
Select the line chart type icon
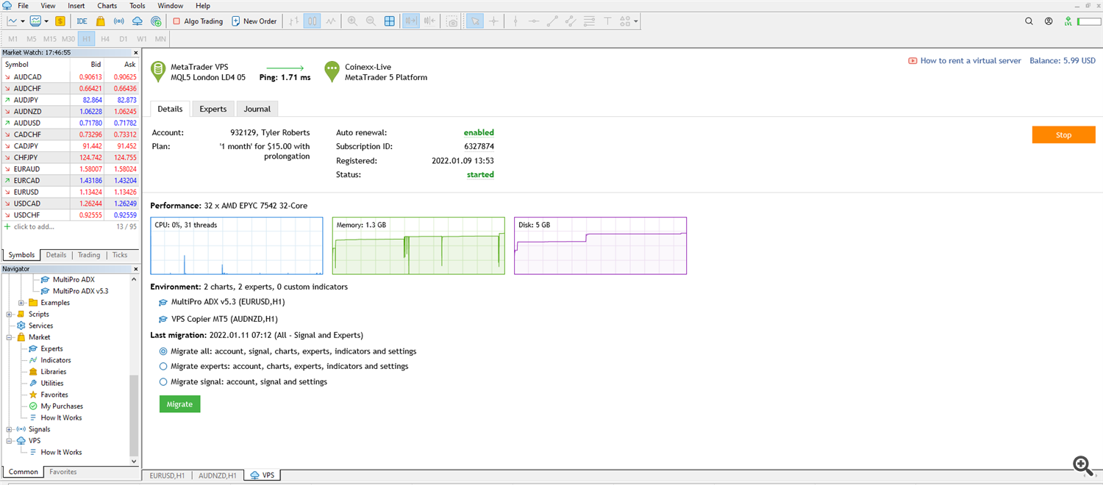331,21
